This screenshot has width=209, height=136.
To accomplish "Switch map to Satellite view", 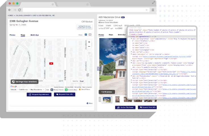I will coord(75,81).
